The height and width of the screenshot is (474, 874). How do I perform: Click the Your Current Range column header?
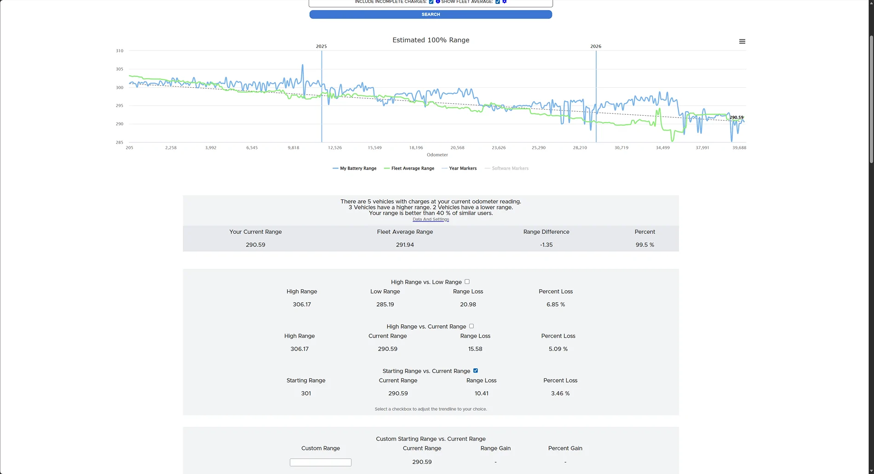pos(255,232)
